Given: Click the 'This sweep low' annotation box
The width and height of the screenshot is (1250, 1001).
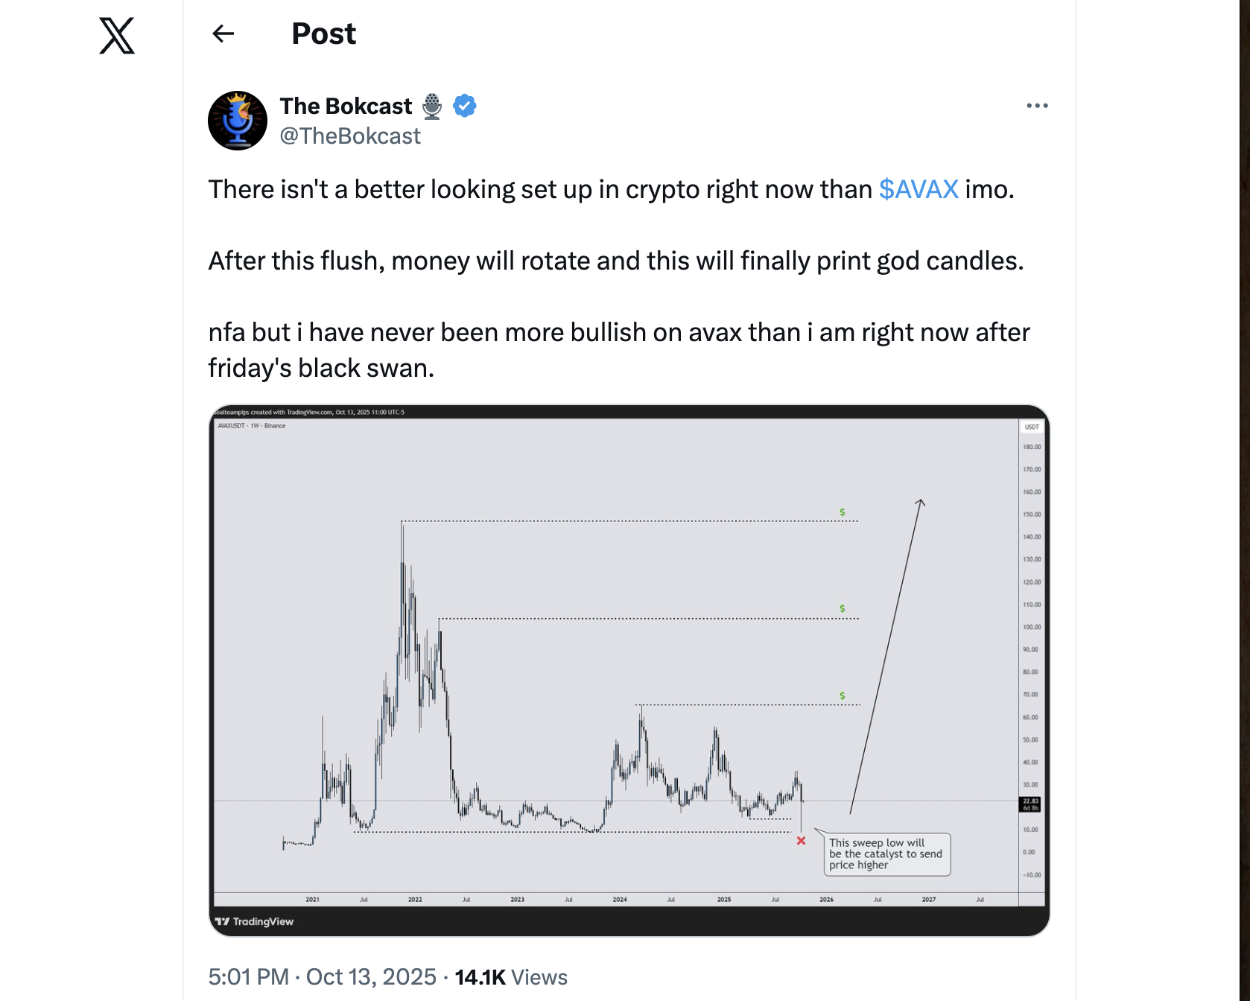Looking at the screenshot, I should pos(885,854).
